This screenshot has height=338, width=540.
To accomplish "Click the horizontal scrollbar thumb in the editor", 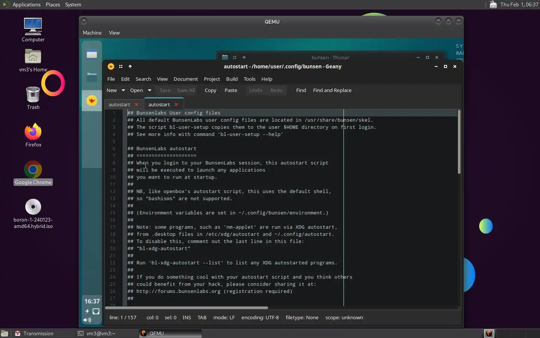I will pos(187,308).
